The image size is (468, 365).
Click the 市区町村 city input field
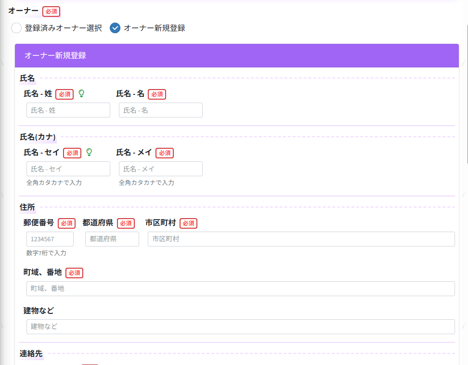(x=301, y=239)
